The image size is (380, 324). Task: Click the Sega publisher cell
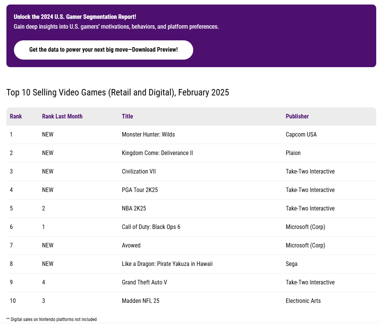(292, 264)
